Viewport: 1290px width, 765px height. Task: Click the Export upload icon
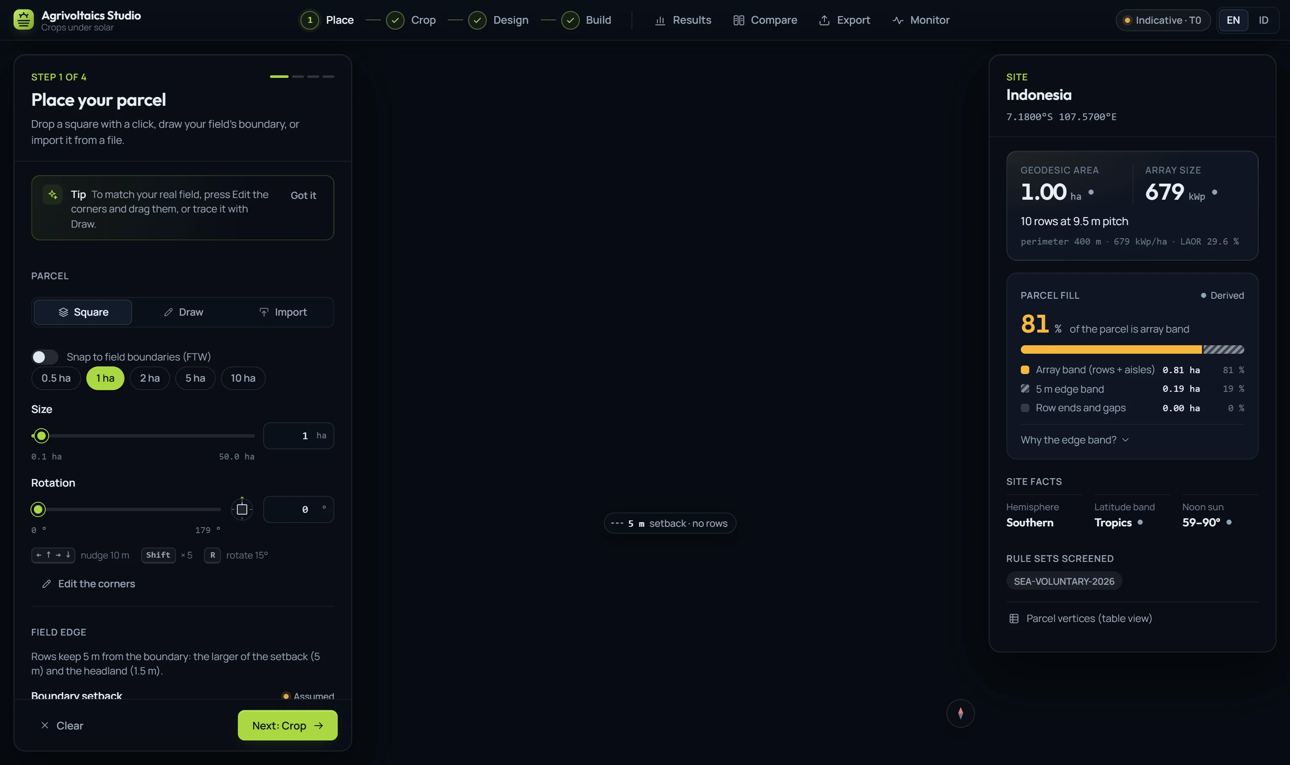[x=824, y=20]
